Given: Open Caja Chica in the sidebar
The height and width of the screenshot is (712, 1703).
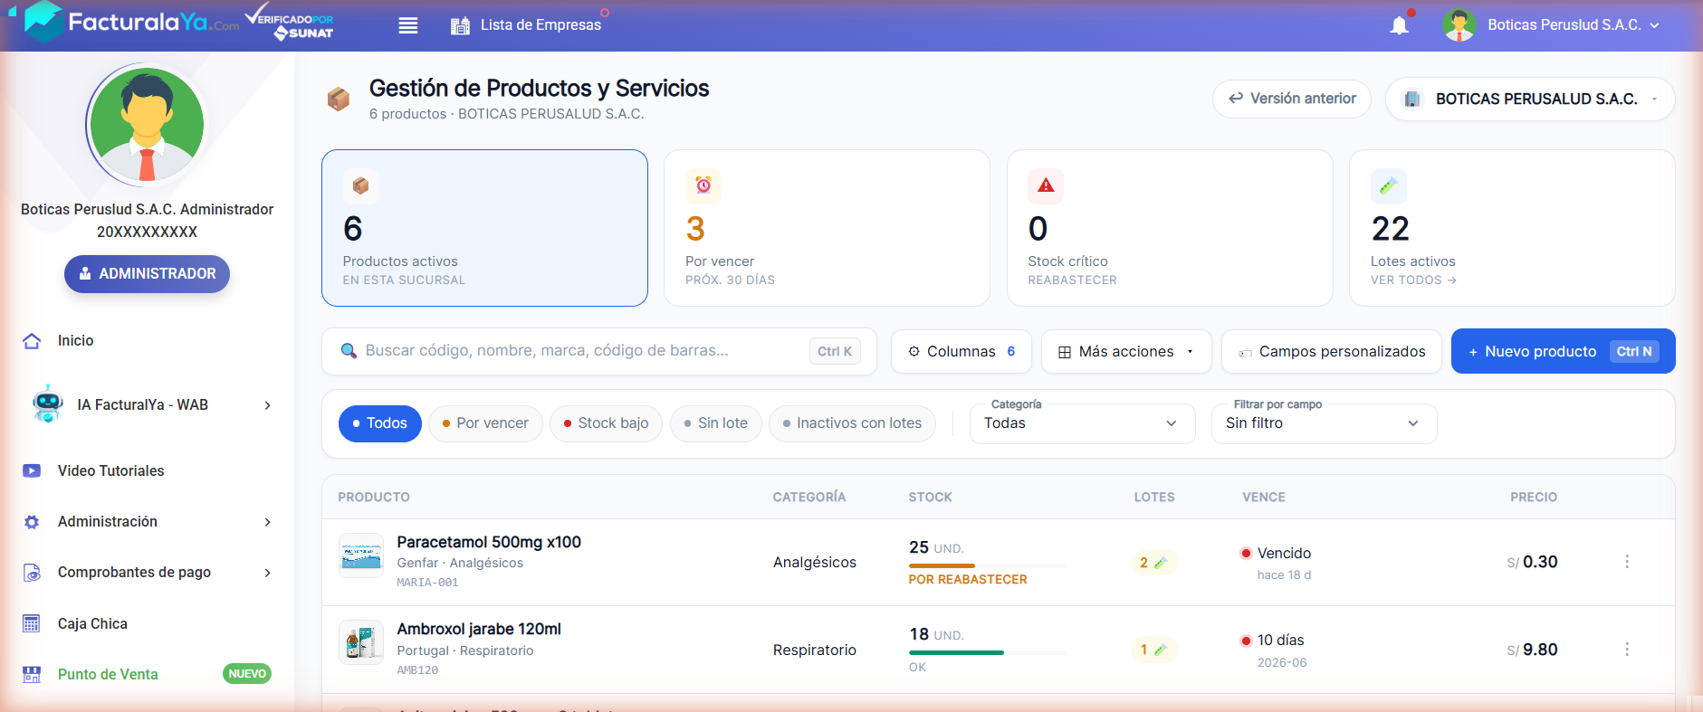Looking at the screenshot, I should tap(92, 623).
